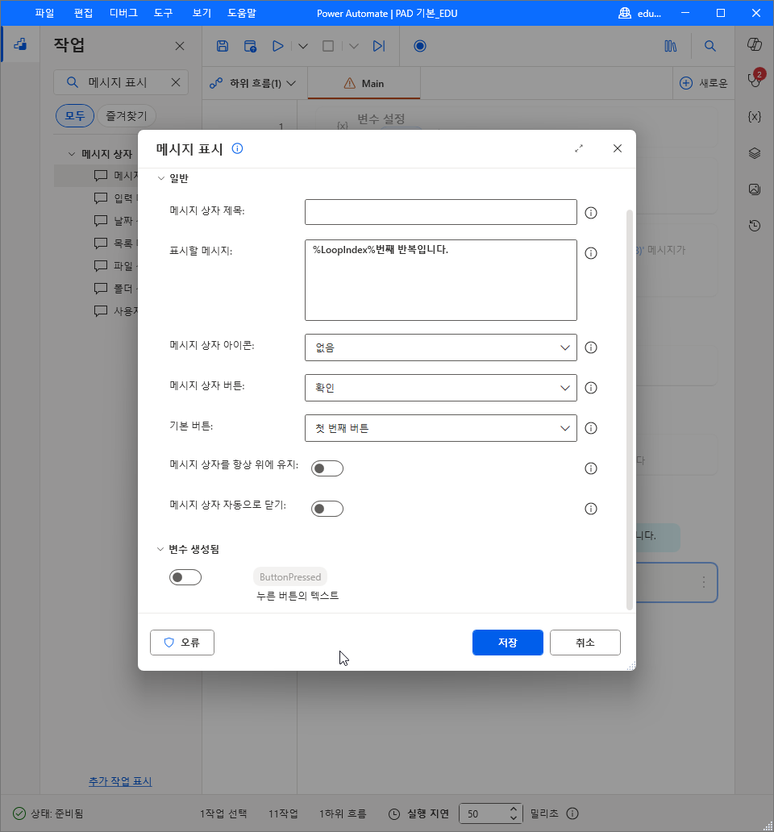Click the 저장 button
This screenshot has width=774, height=832.
point(508,643)
